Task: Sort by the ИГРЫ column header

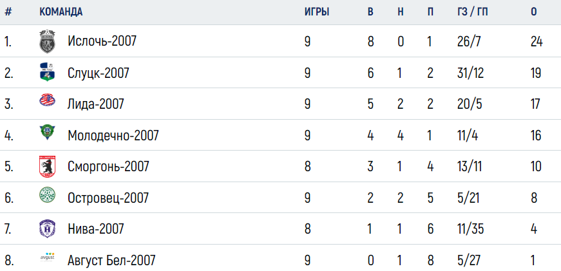Action: [x=317, y=12]
